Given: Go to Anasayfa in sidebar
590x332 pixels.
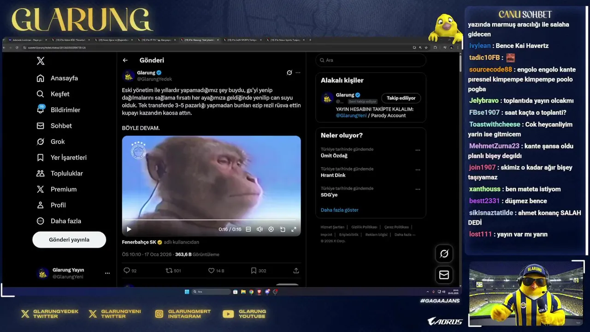Looking at the screenshot, I should click(x=57, y=78).
